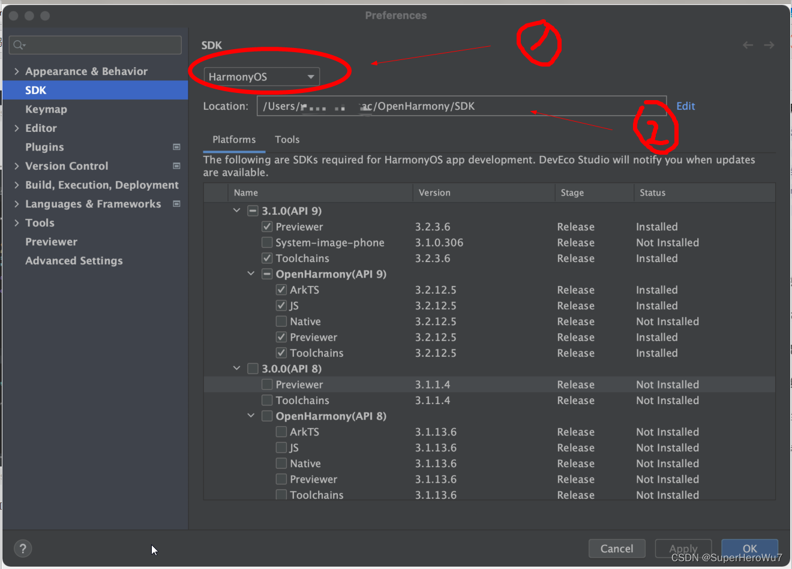The height and width of the screenshot is (569, 792).
Task: Check ArkTS 3.1.13.6 checkbox
Action: 281,432
